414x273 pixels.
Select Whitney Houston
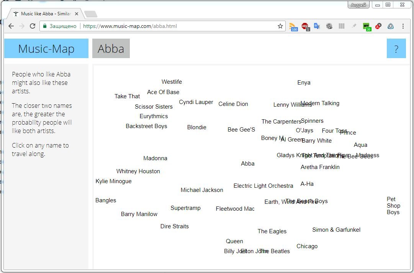pyautogui.click(x=138, y=171)
